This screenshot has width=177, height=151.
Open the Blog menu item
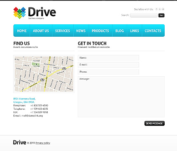tap(119, 31)
